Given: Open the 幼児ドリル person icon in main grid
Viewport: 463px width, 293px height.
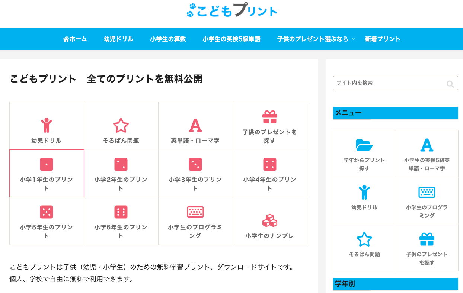Looking at the screenshot, I should (47, 125).
